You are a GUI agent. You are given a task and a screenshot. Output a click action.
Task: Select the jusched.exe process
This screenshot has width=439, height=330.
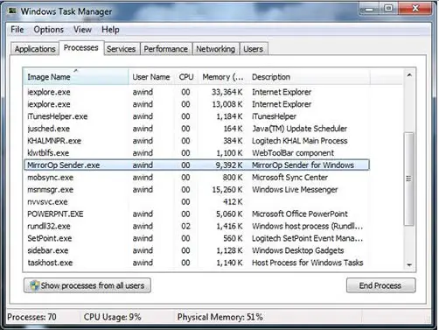coord(197,129)
